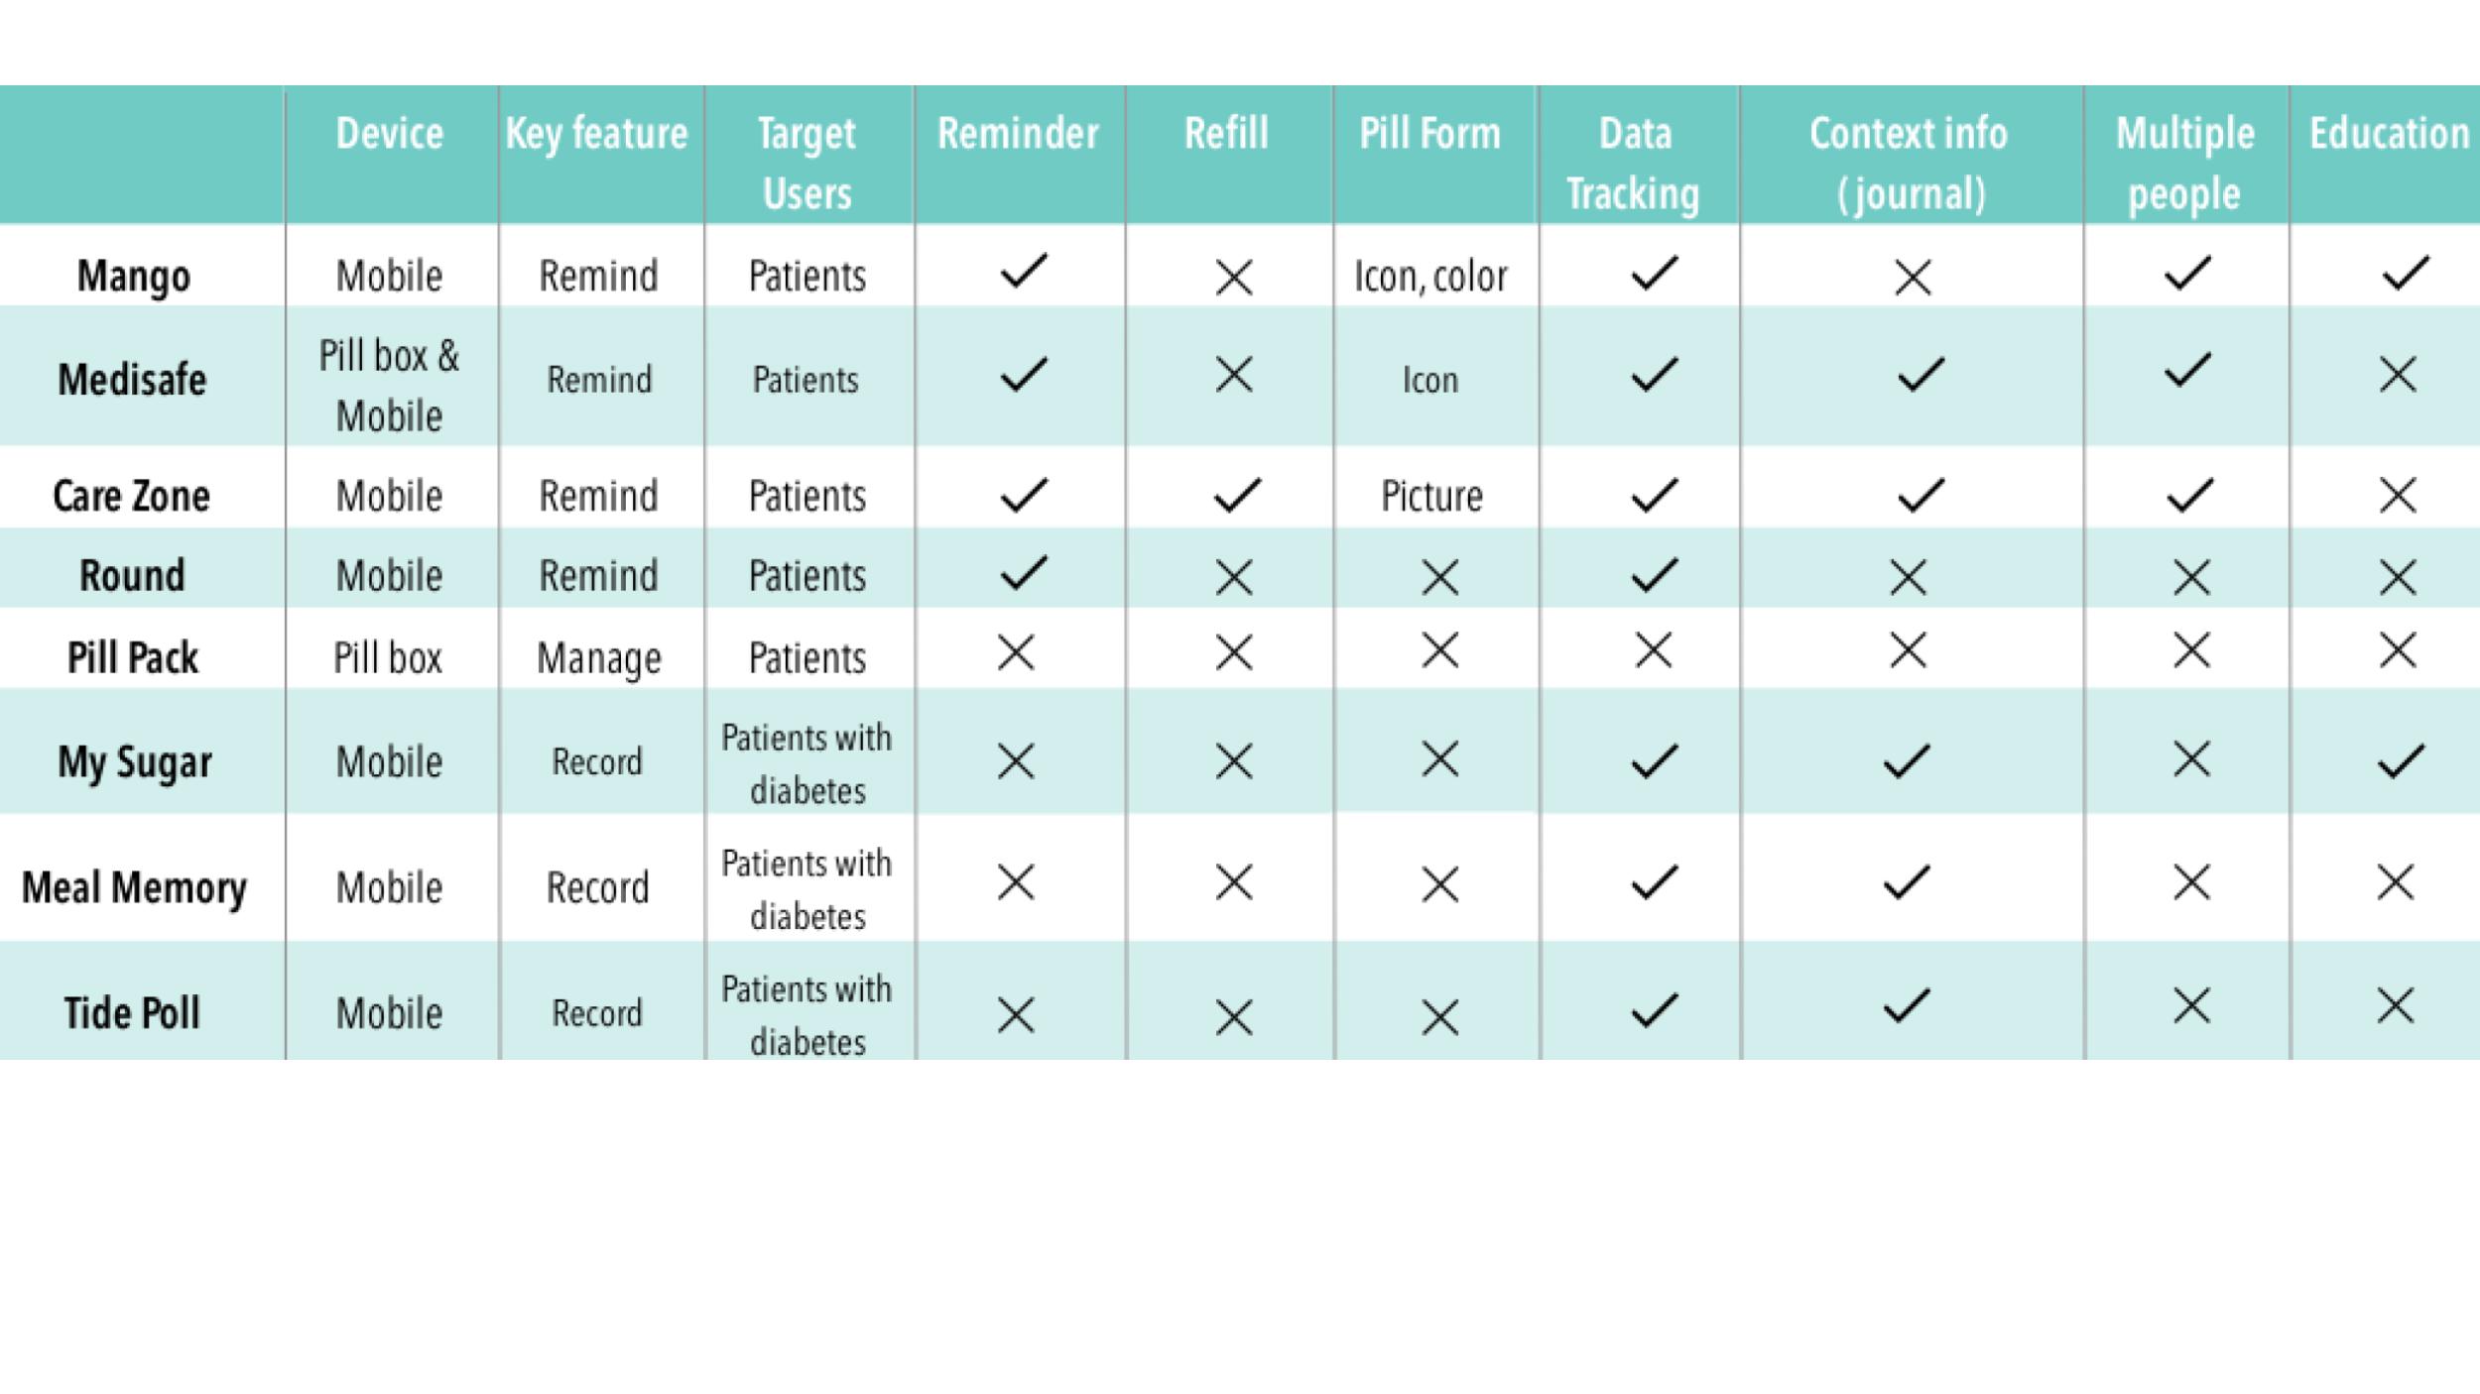Select the Mango Refill cross mark
Image resolution: width=2480 pixels, height=1394 pixels.
point(1234,278)
